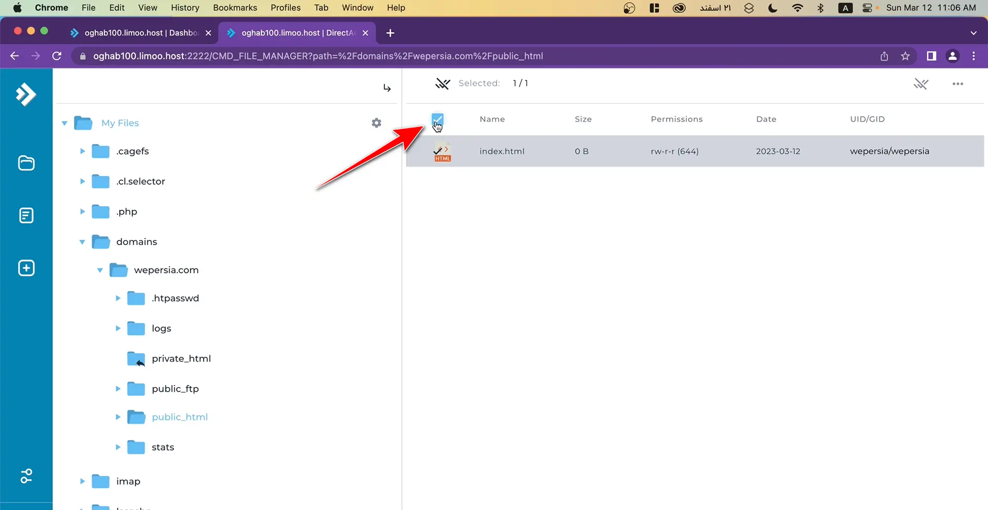The image size is (988, 510).
Task: Reload the page
Action: pos(57,56)
